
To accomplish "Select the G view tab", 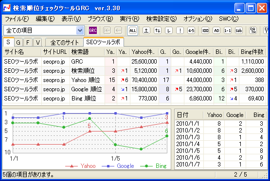I will tap(18, 42).
